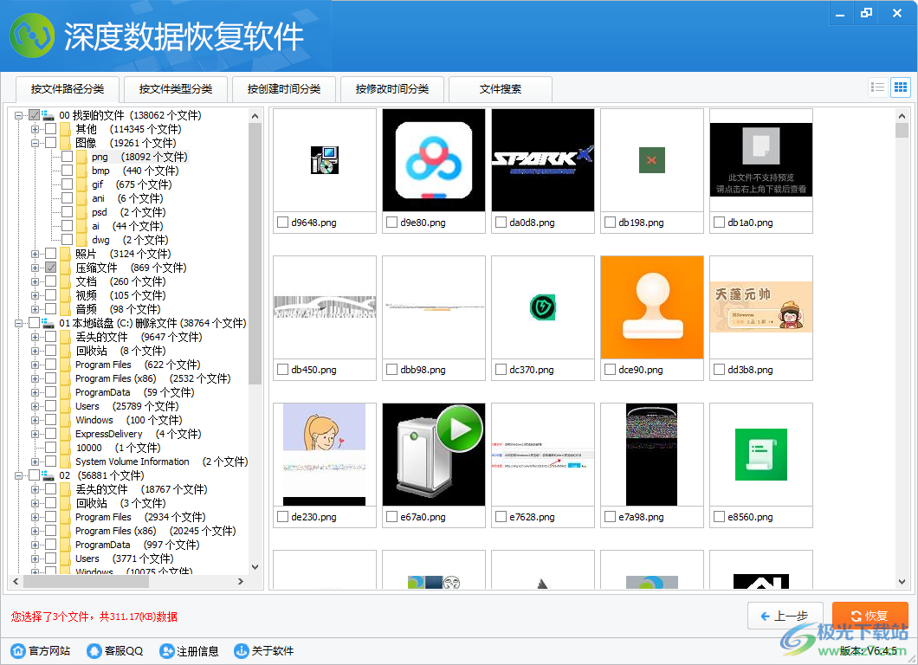Screen dimensions: 918x665
Task: Click drive icon of 02 node
Action: 48,475
